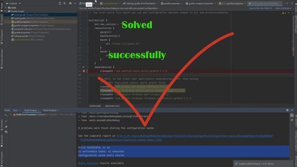Click scroll to end icon in build output
Screen dimensions: 297x167
[292, 120]
